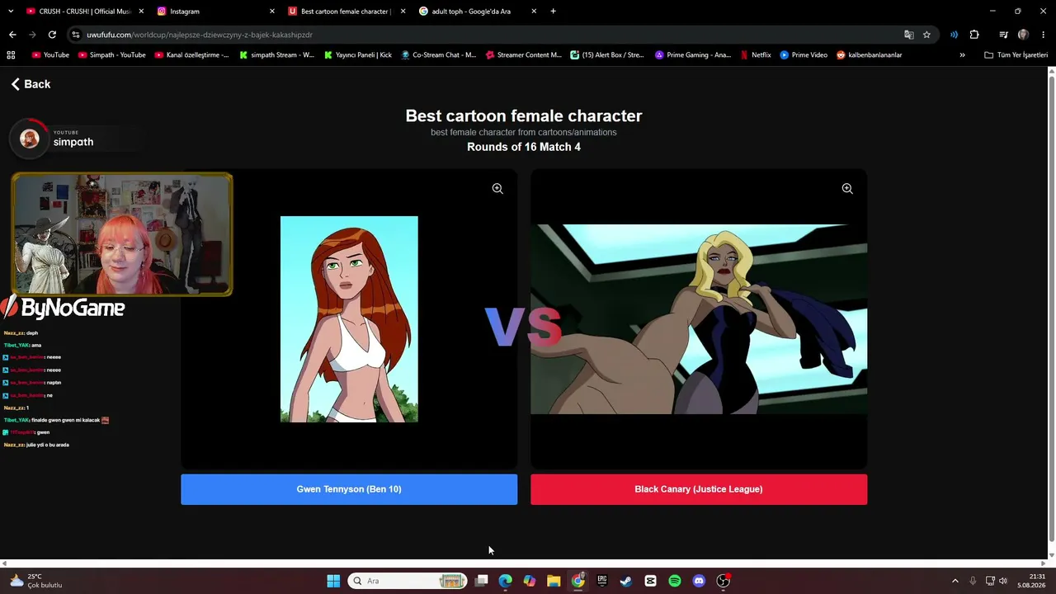
Task: Open the media controls icon in Chrome toolbar
Action: 1003,35
